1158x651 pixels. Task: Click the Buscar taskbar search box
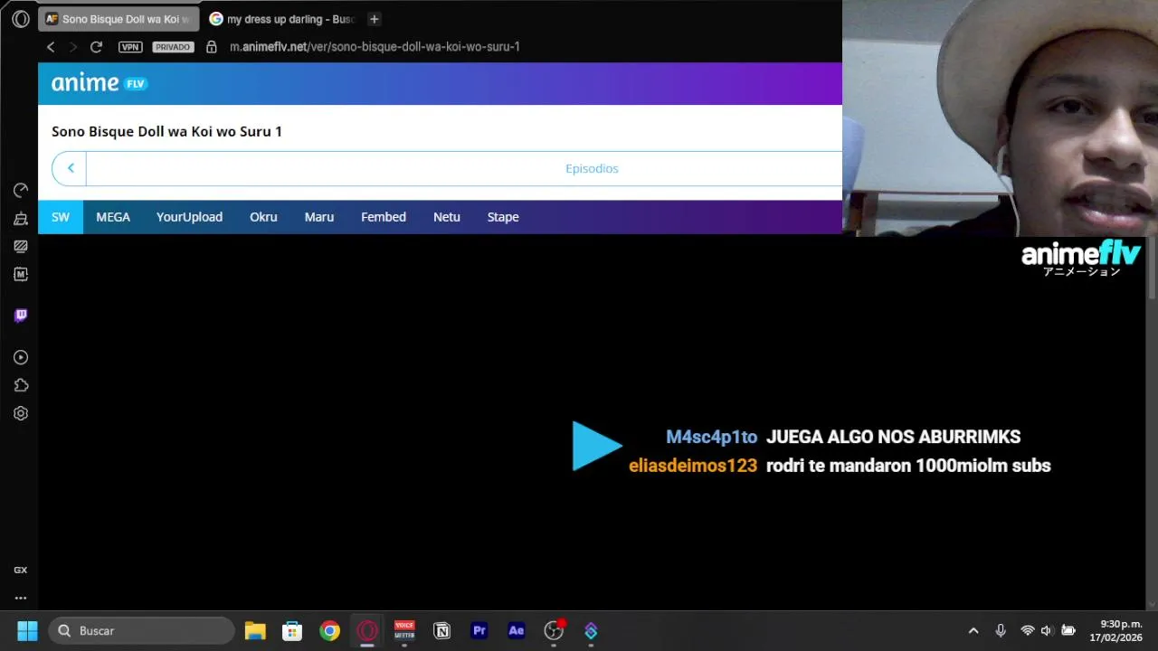click(141, 630)
